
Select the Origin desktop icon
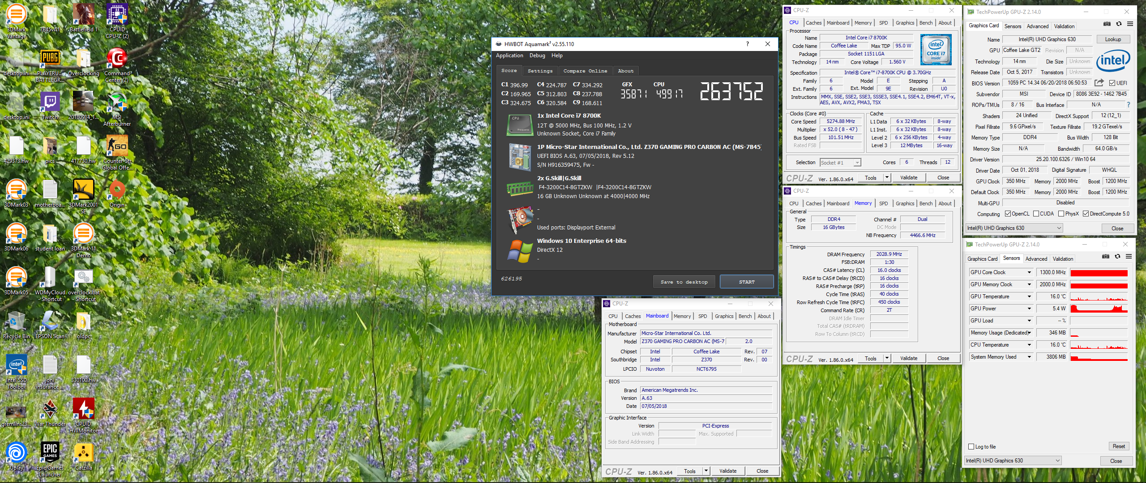click(117, 193)
